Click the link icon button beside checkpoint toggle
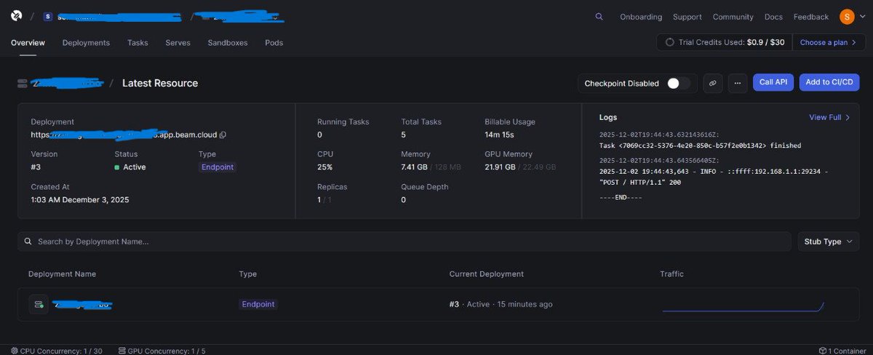Screen dimensions: 873x355 (x=712, y=83)
